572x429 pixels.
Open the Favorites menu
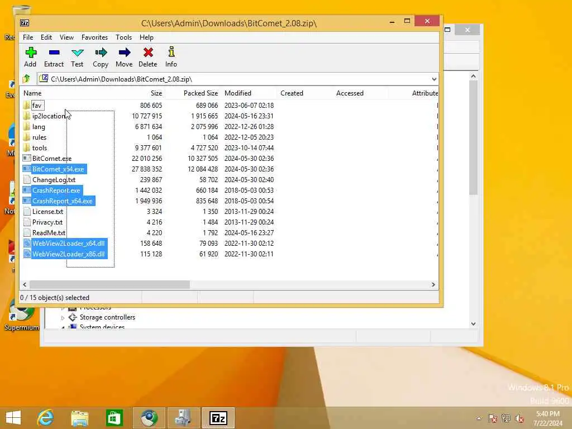pyautogui.click(x=94, y=37)
